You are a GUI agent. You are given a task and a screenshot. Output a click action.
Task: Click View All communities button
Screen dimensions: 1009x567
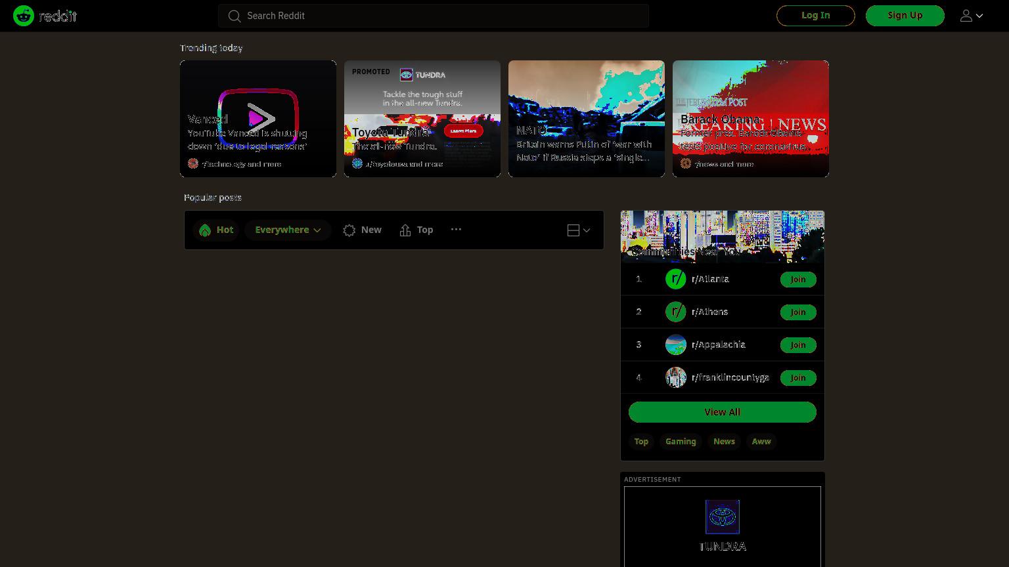click(x=723, y=412)
